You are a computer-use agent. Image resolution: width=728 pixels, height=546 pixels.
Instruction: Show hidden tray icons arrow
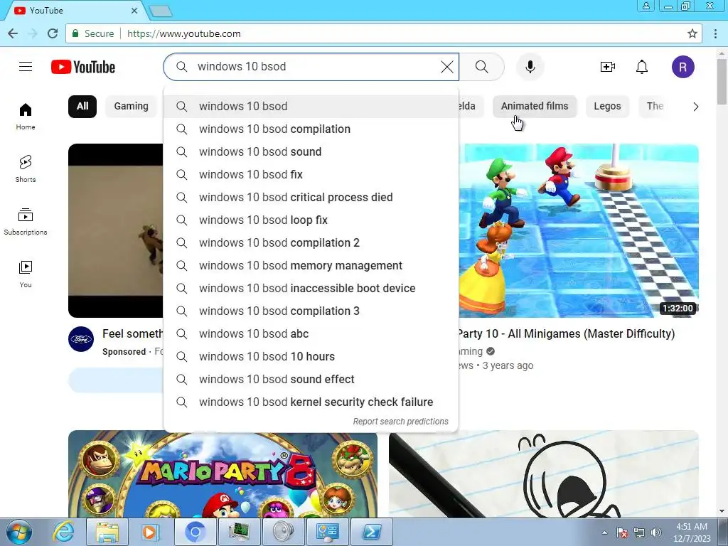point(604,532)
